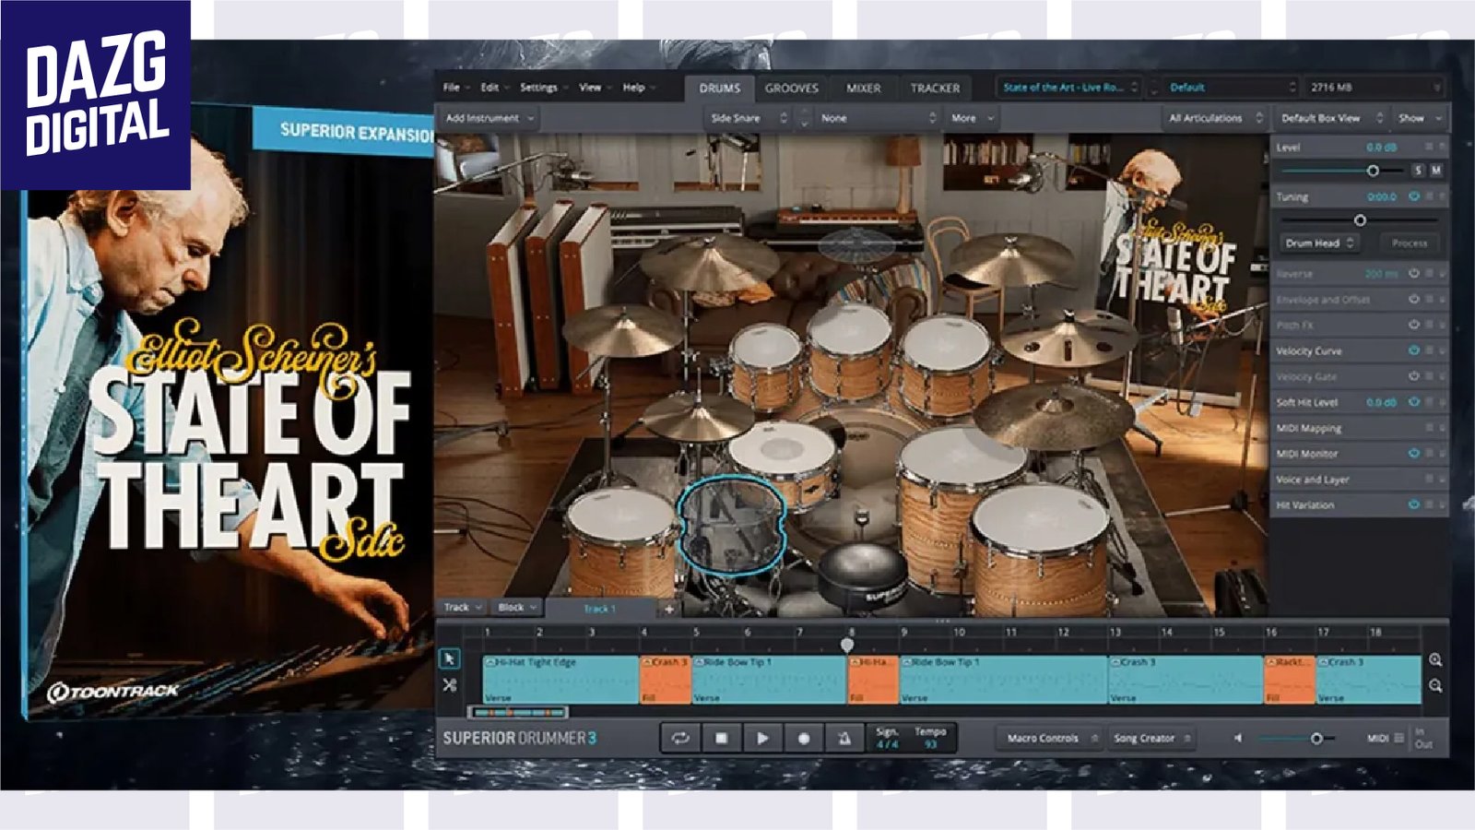
Task: Open the Edit menu
Action: click(493, 88)
